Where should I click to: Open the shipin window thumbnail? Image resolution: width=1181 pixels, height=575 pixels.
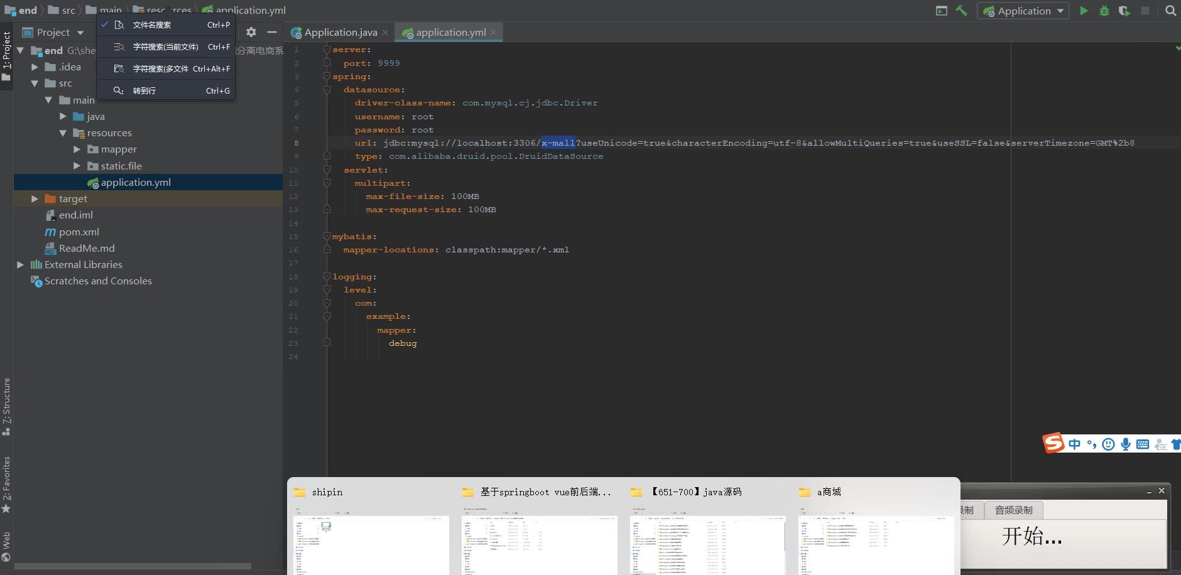point(371,527)
